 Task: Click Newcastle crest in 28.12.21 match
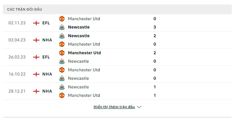(x=62, y=87)
